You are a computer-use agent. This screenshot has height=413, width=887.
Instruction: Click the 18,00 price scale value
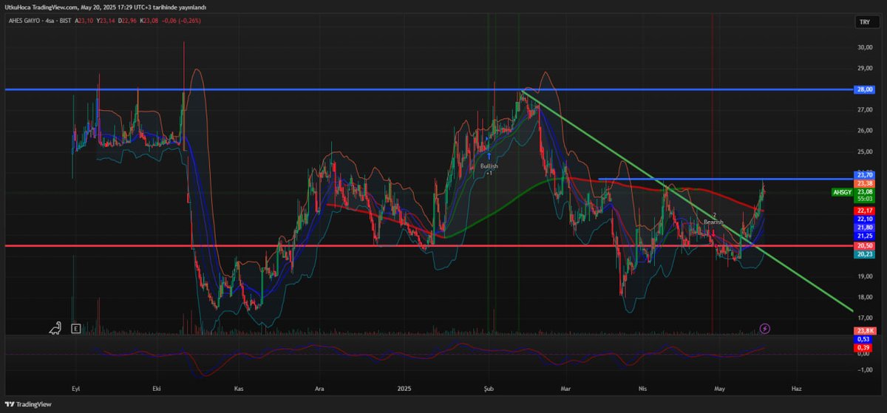pyautogui.click(x=865, y=297)
